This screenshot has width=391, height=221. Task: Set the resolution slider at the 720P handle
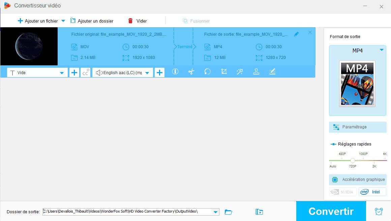tap(352, 160)
